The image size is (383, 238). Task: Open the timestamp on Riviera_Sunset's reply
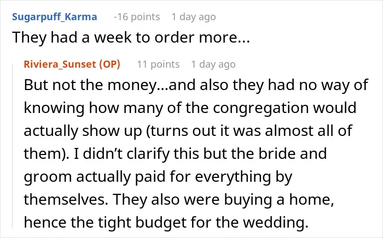click(x=213, y=64)
